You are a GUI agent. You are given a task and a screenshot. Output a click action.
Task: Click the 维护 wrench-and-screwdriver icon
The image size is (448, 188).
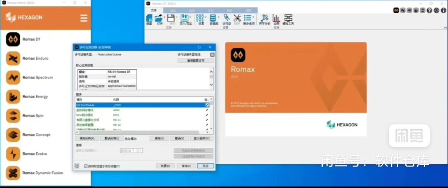237,18
